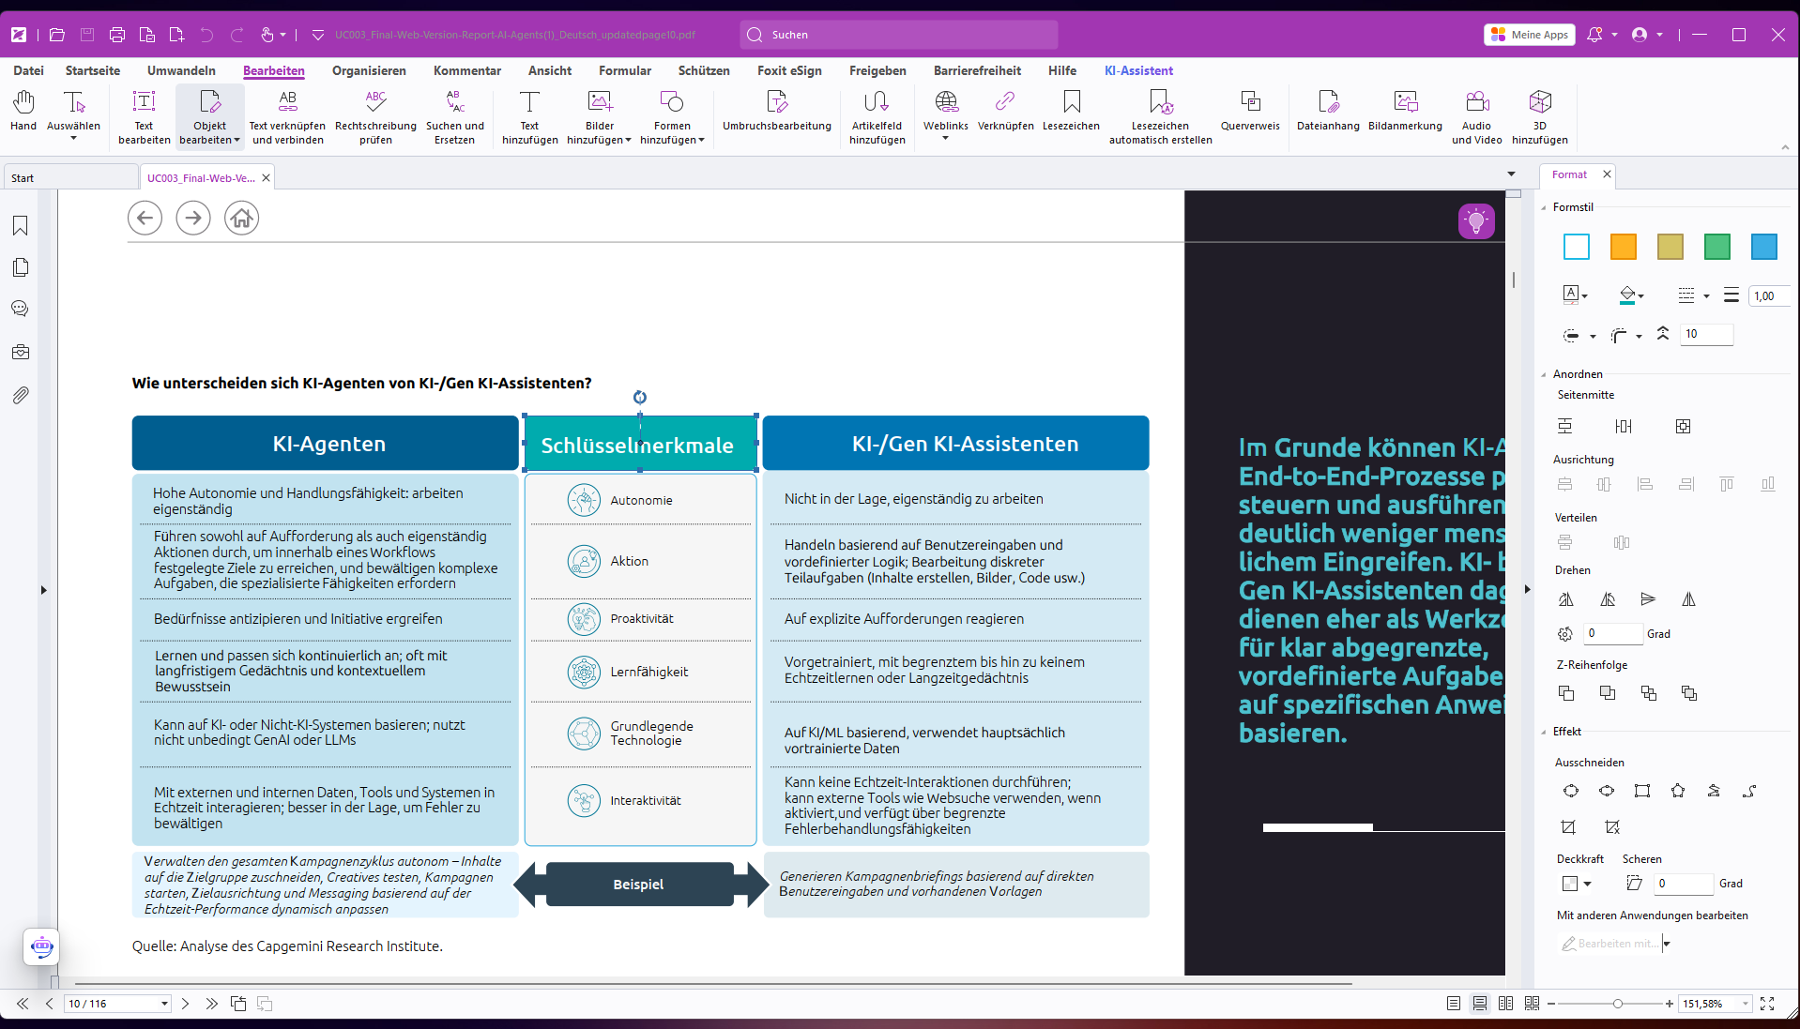Image resolution: width=1800 pixels, height=1029 pixels.
Task: Add a Dateianhang file attachment
Action: [x=1328, y=111]
